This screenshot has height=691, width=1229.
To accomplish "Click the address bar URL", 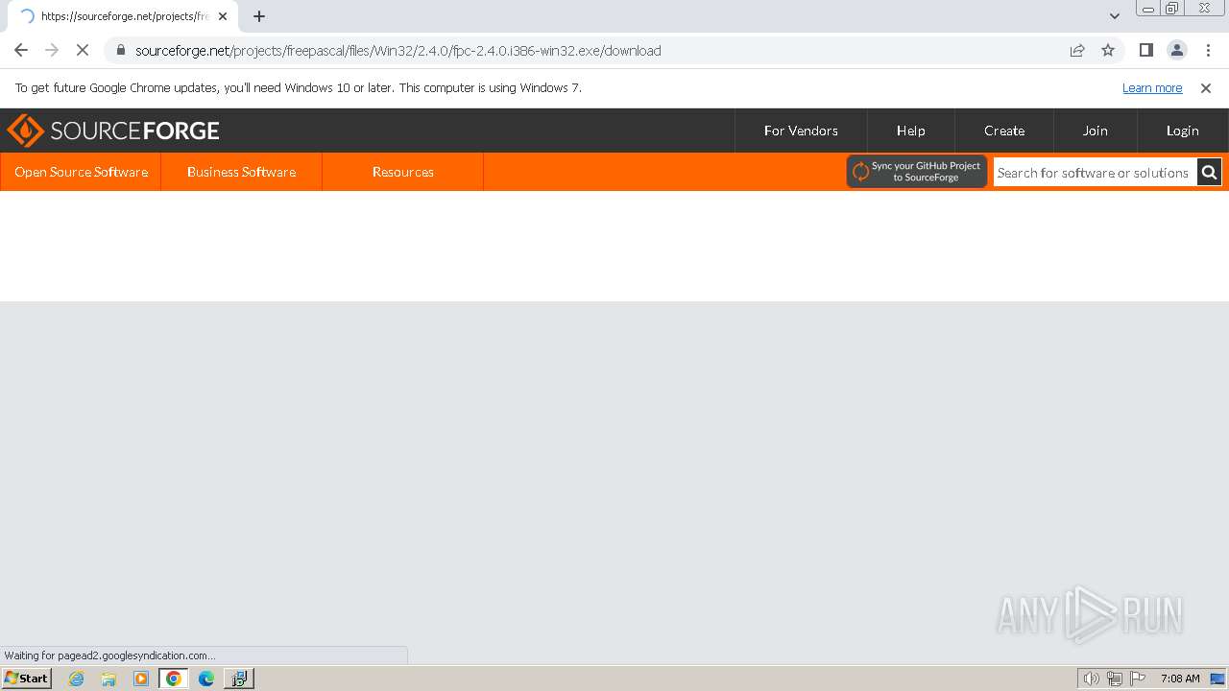I will point(398,51).
